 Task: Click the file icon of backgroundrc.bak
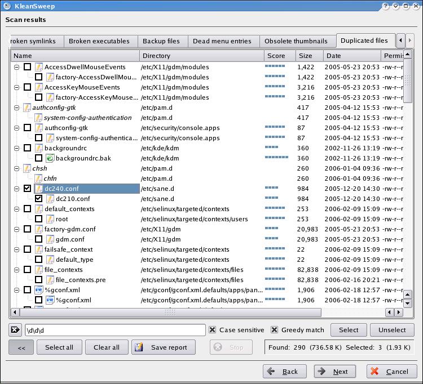coord(50,158)
